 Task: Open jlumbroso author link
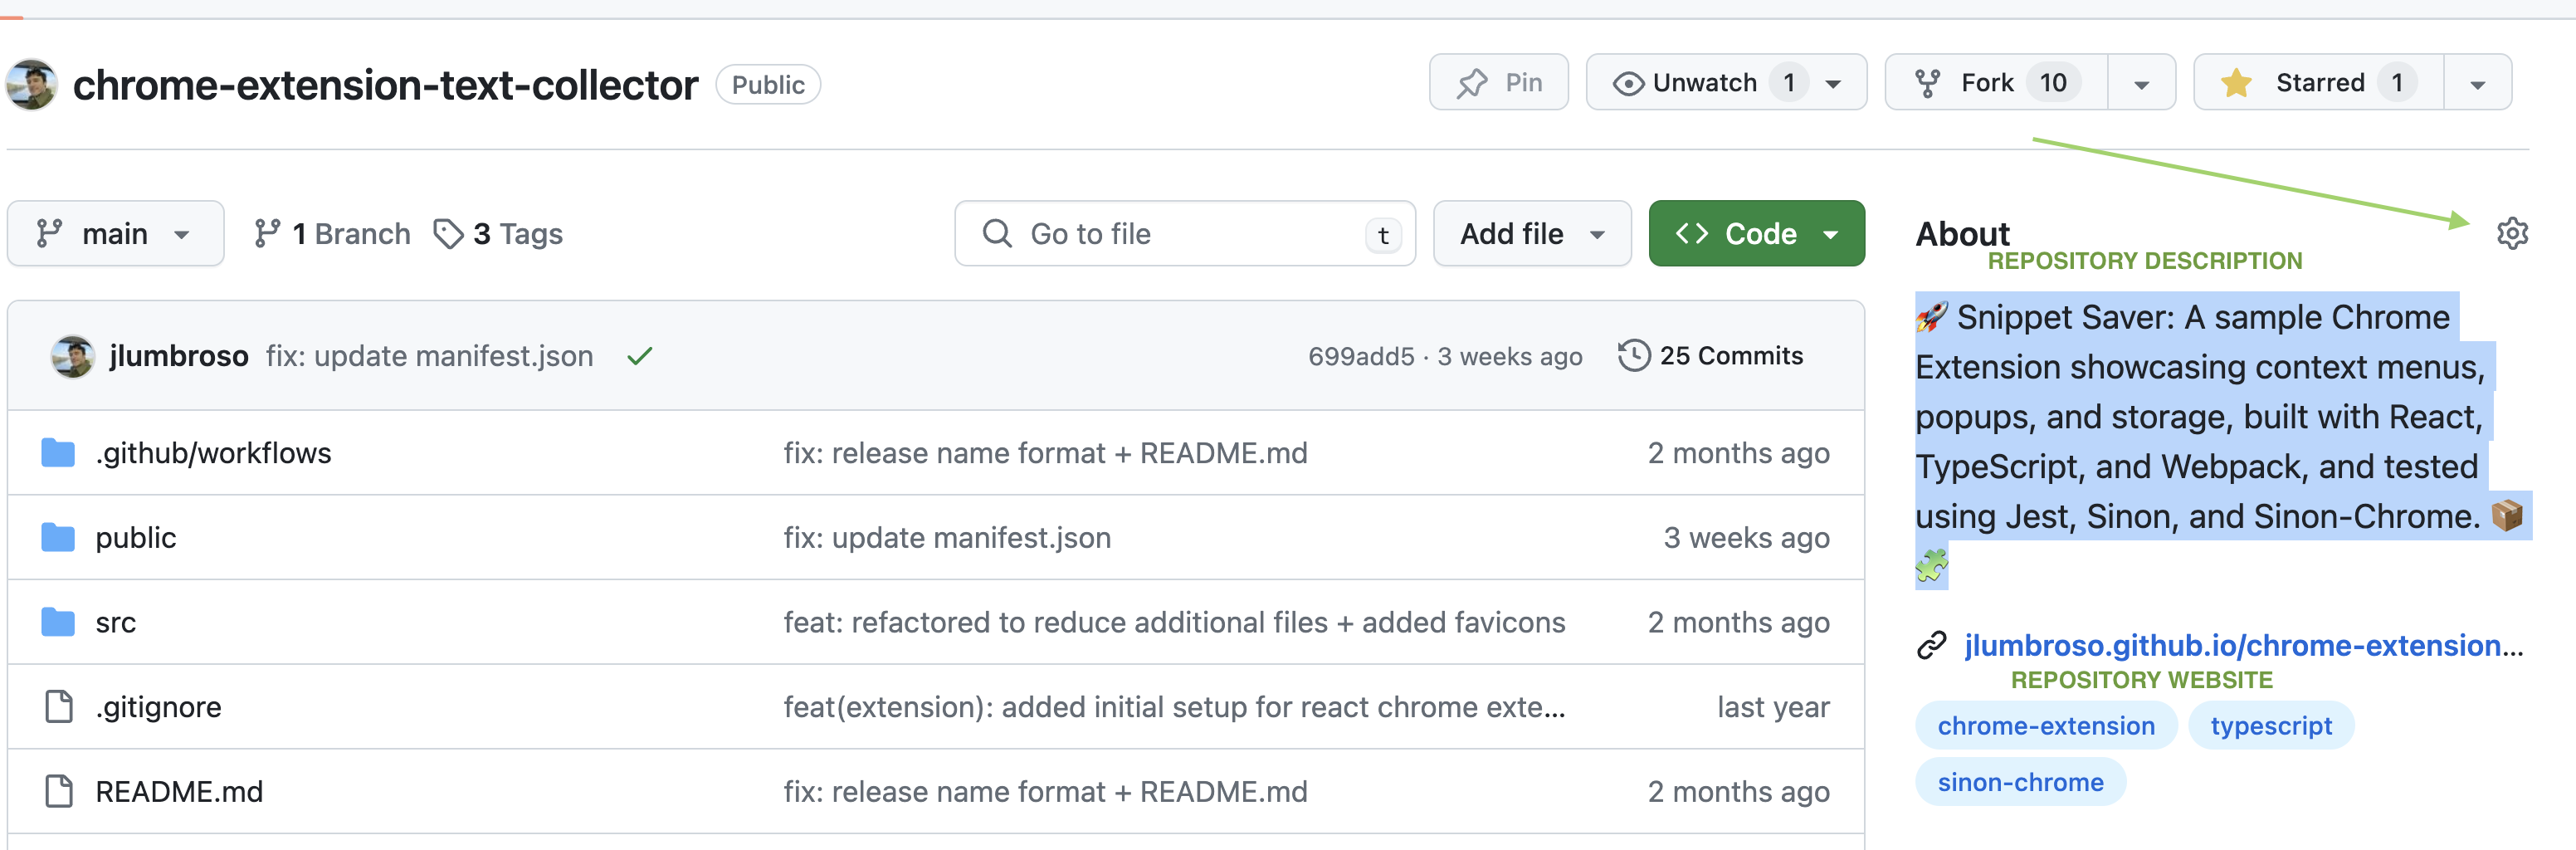(179, 356)
